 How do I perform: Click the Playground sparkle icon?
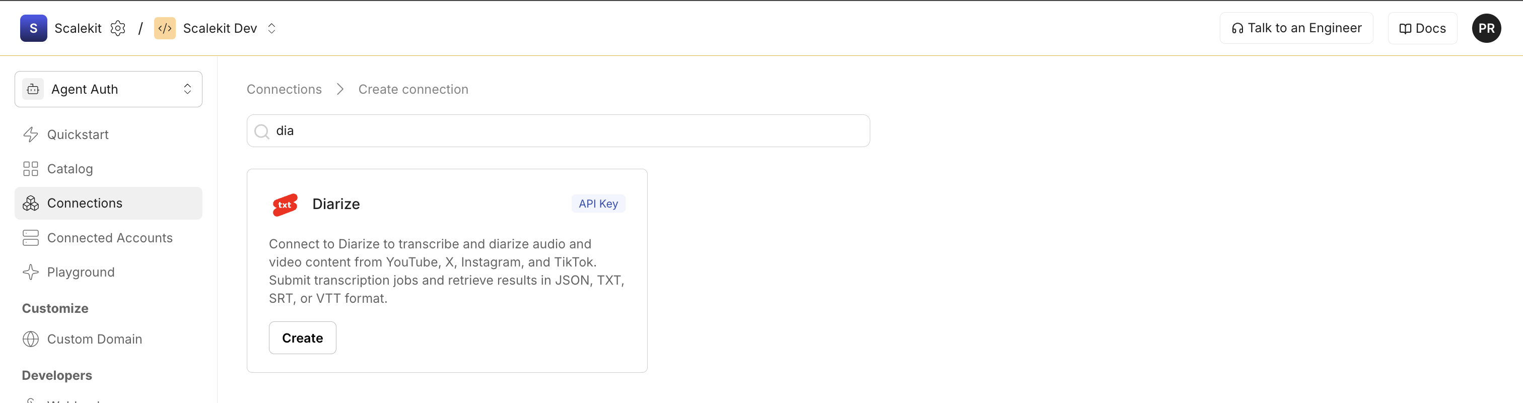click(31, 272)
